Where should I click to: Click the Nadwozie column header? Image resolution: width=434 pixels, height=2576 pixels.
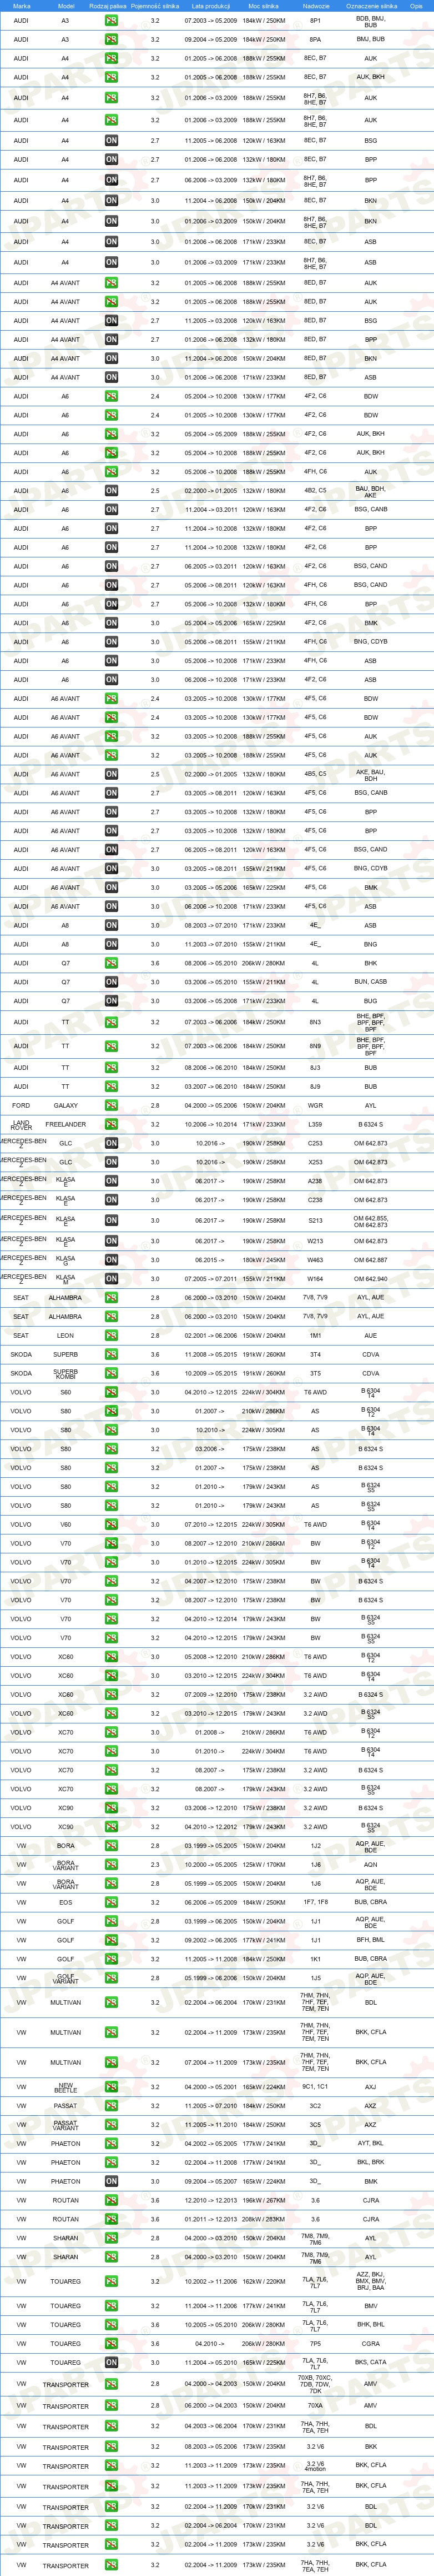click(x=315, y=6)
